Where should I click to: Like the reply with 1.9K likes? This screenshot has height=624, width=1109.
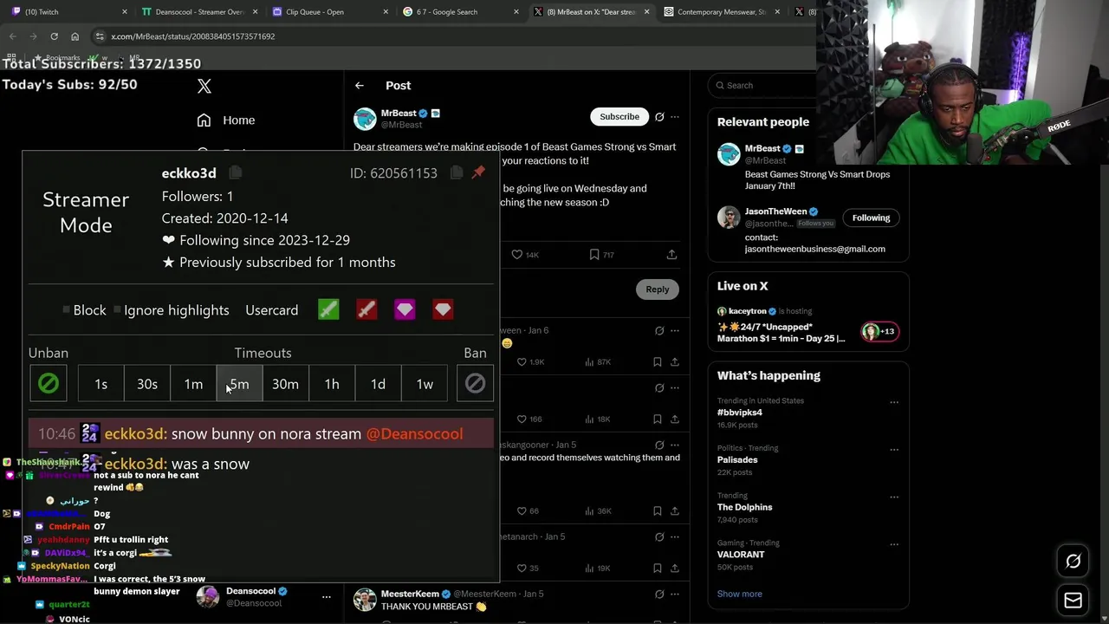[529, 361]
